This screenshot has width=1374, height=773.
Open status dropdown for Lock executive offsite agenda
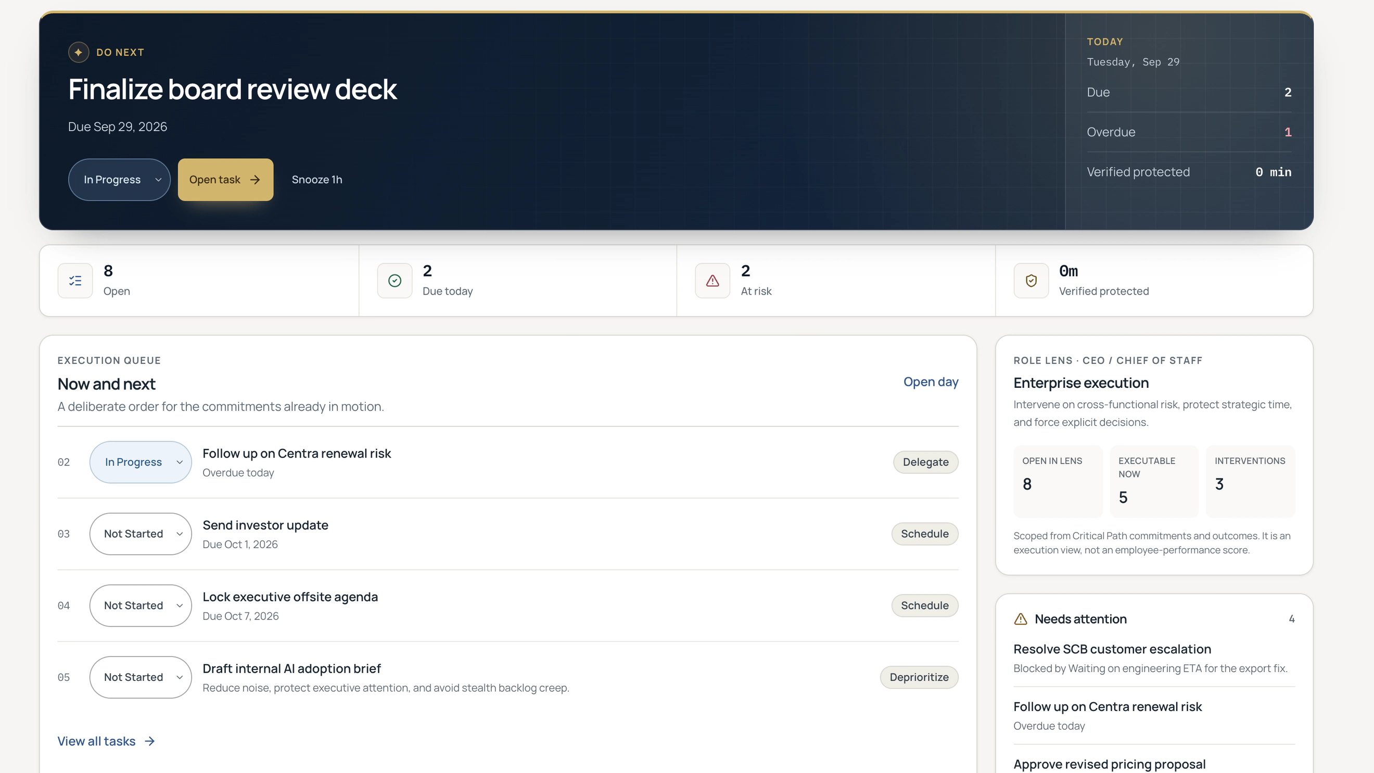(x=141, y=605)
